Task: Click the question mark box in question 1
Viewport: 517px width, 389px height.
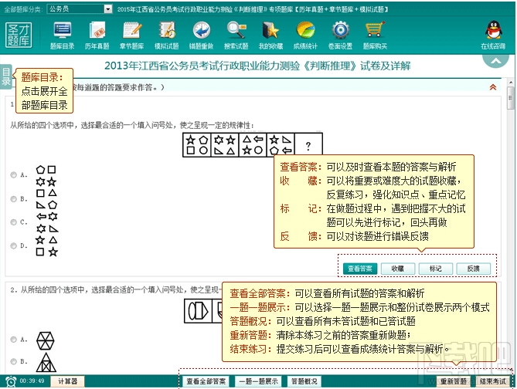Action: point(308,145)
